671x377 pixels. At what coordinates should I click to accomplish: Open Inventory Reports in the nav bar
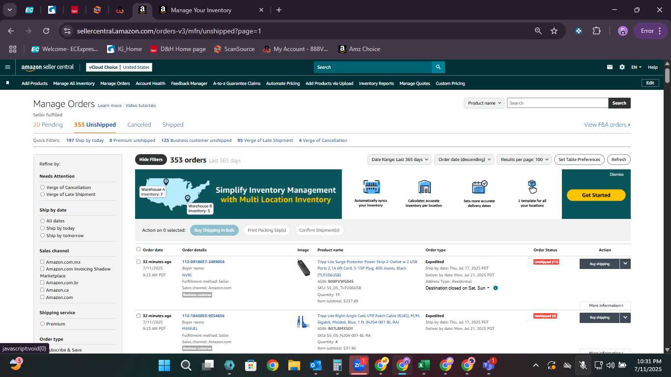coord(376,83)
